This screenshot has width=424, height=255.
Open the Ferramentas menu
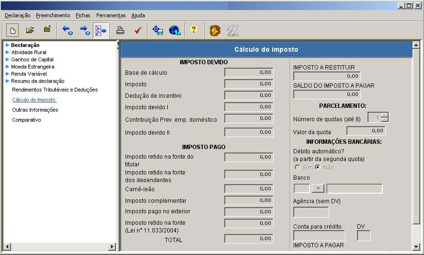pyautogui.click(x=111, y=15)
